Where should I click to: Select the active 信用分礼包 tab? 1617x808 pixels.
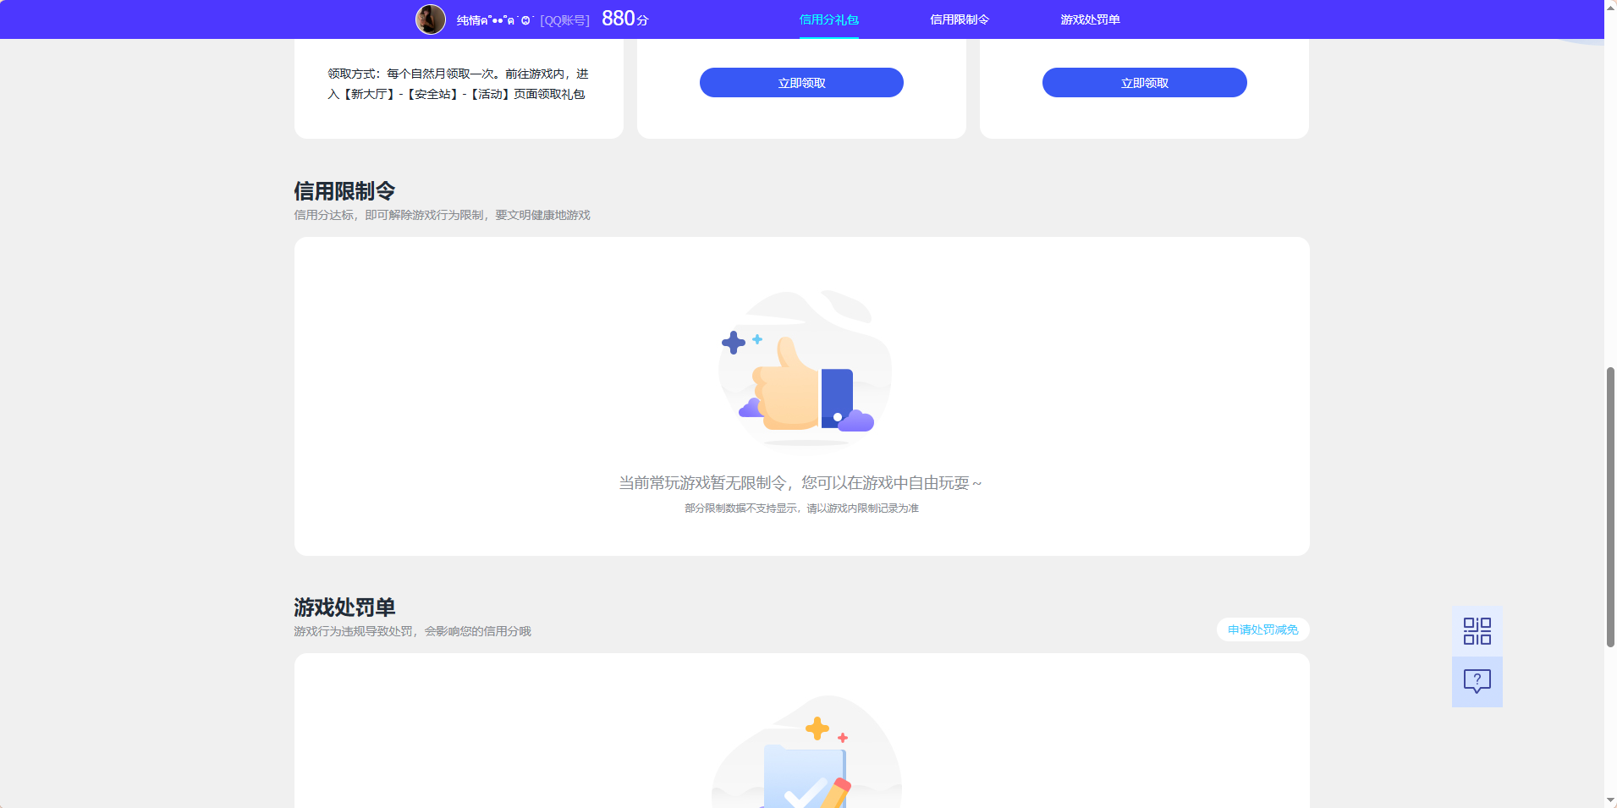(828, 19)
